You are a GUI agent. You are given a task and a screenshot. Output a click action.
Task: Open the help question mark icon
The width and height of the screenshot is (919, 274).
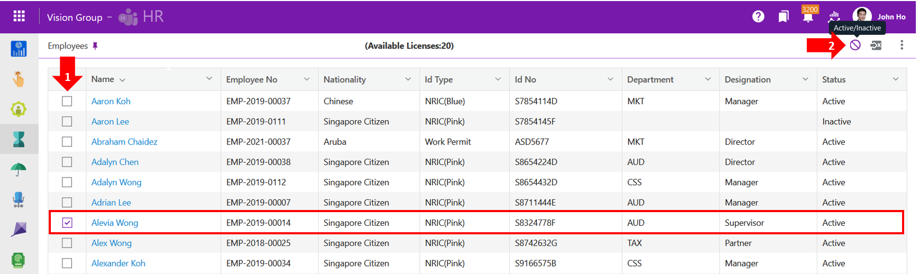click(758, 17)
